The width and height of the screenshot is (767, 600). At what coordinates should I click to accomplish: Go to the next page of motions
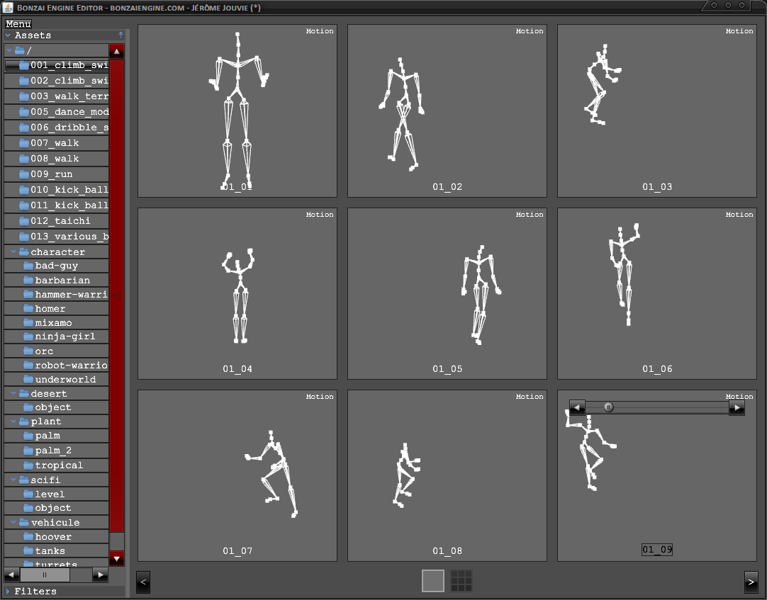click(751, 582)
